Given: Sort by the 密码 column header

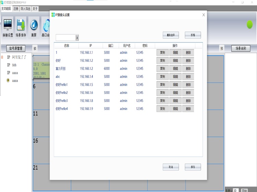Looking at the screenshot, I should click(x=145, y=45).
